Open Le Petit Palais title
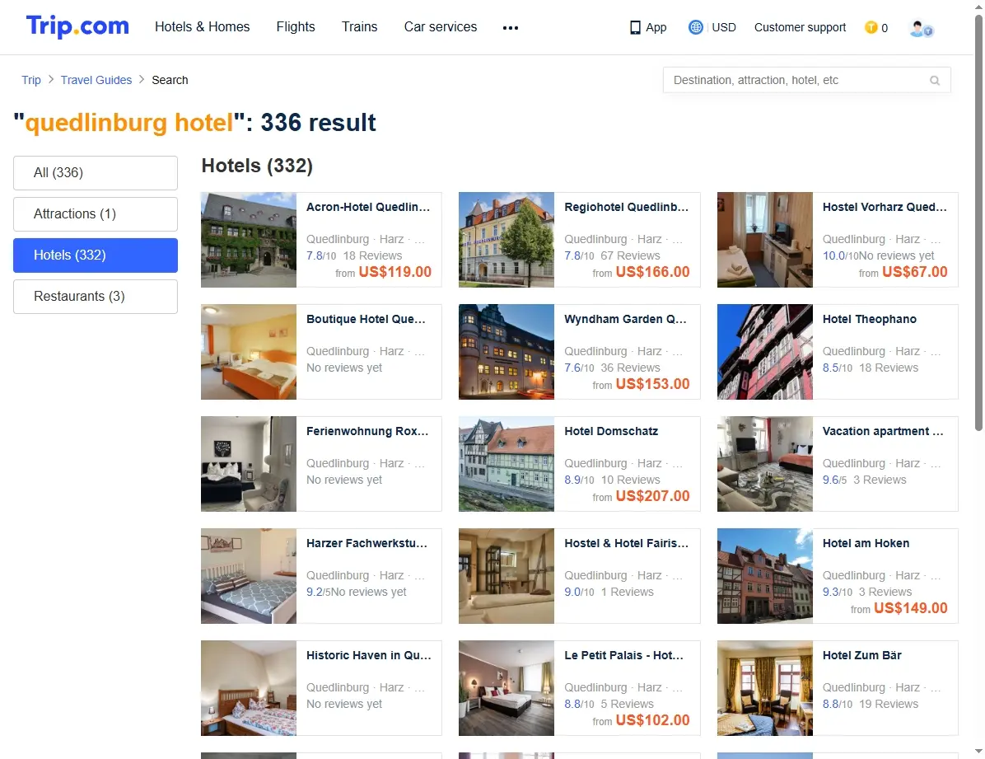Image resolution: width=985 pixels, height=759 pixels. click(623, 655)
